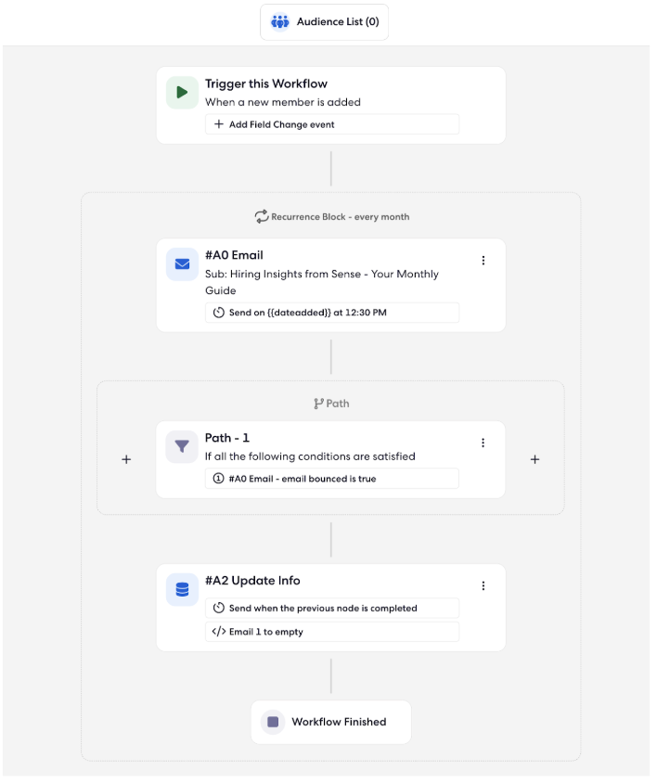Viewport: 657px width, 783px height.
Task: Add a new path using the right plus
Action: coord(535,459)
